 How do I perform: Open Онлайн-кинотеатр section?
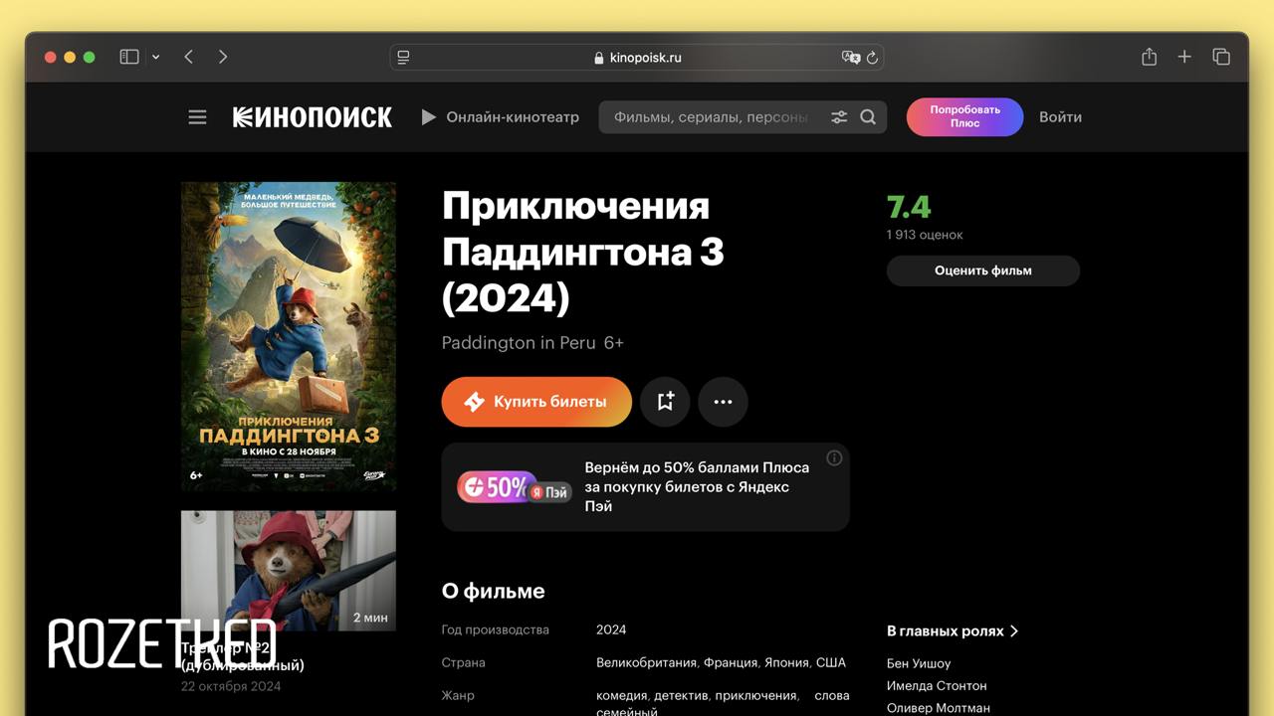click(500, 117)
